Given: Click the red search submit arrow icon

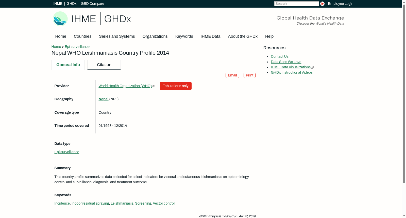Looking at the screenshot, I should point(322,4).
